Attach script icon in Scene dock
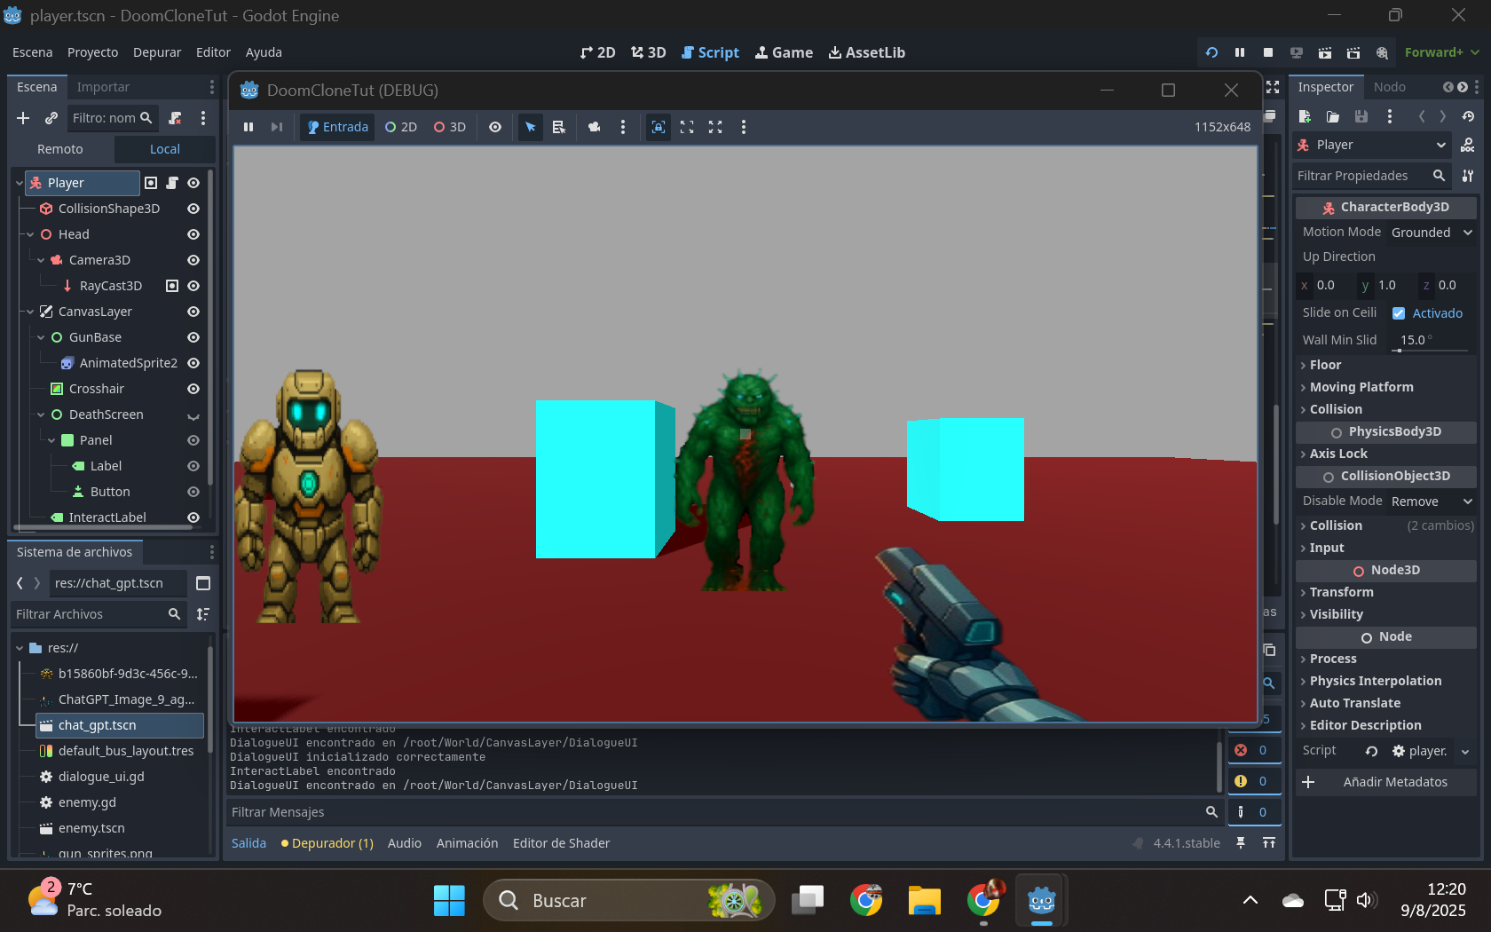 point(175,118)
